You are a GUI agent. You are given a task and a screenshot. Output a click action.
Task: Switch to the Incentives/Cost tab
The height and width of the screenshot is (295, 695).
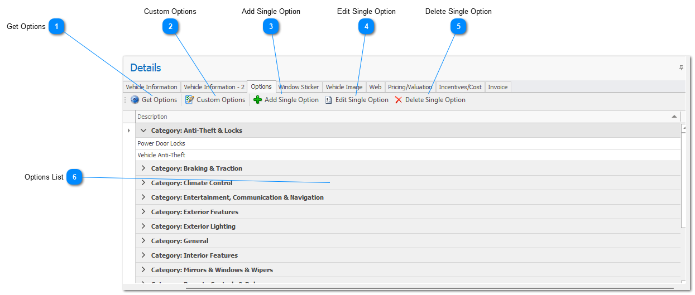tap(460, 87)
